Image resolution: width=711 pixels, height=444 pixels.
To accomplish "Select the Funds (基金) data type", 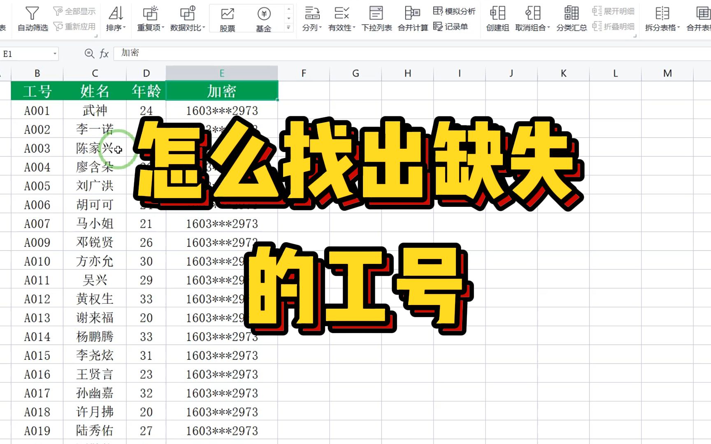I will [264, 19].
